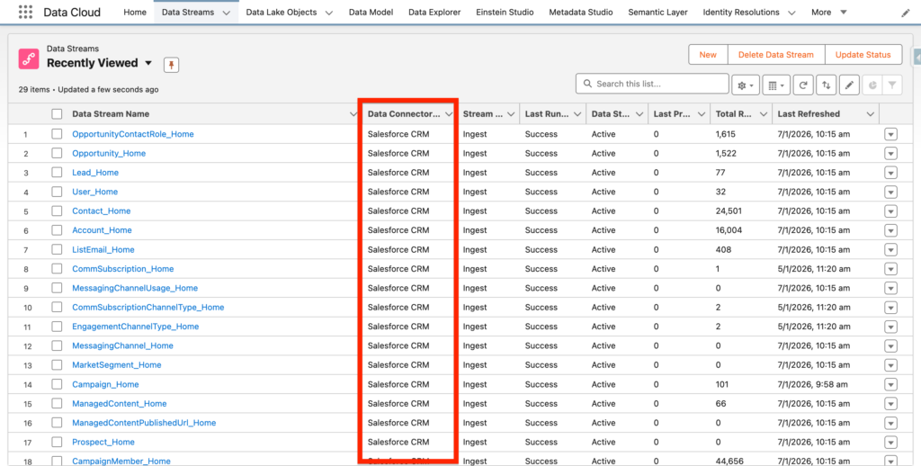Switch to the Data Explorer tab

434,13
